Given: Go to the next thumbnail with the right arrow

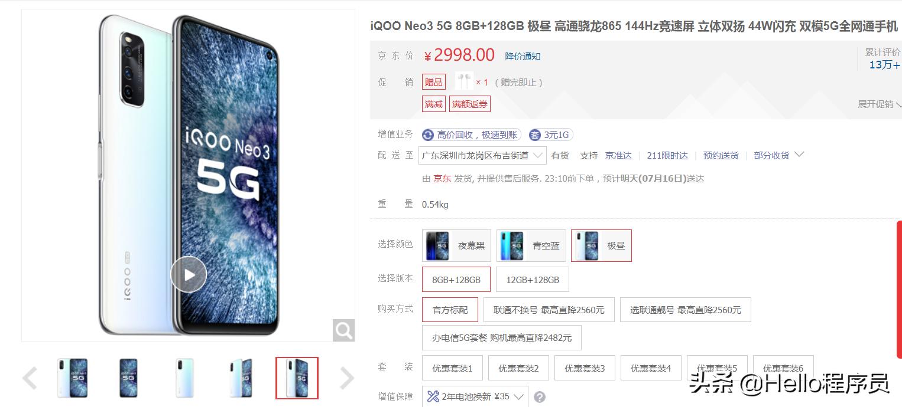Looking at the screenshot, I should point(347,378).
